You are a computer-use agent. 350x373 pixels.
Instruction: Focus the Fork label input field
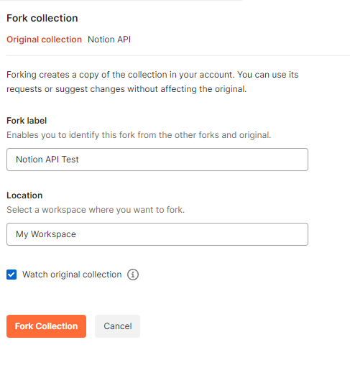coord(157,160)
